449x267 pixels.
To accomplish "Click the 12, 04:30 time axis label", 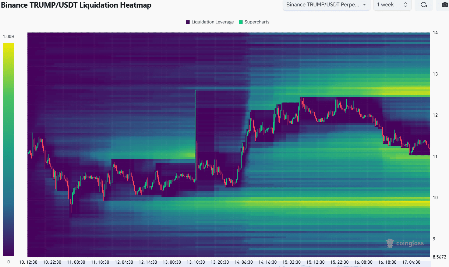I will (x=124, y=262).
